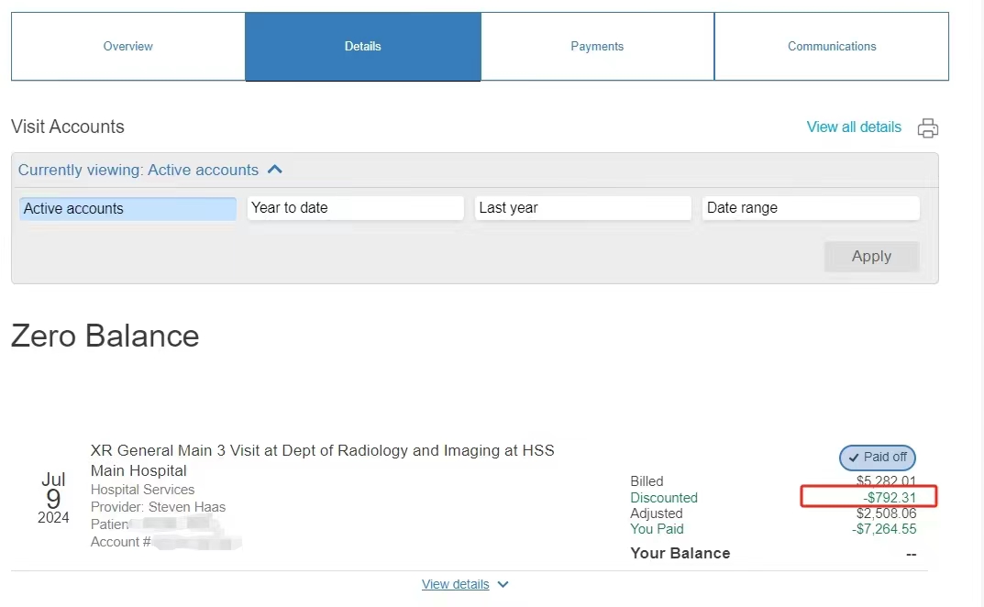
Task: Choose the Active accounts filter option
Action: pos(127,208)
